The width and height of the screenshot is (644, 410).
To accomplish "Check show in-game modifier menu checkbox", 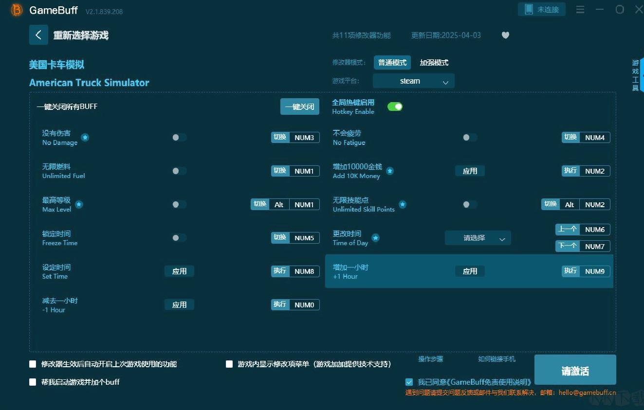I will point(229,364).
